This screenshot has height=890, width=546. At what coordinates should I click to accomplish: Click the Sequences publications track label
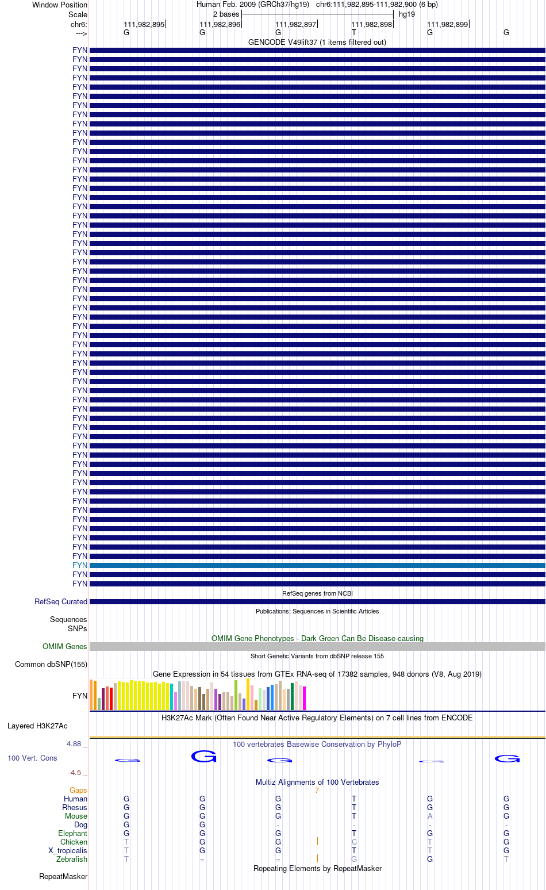tap(68, 619)
